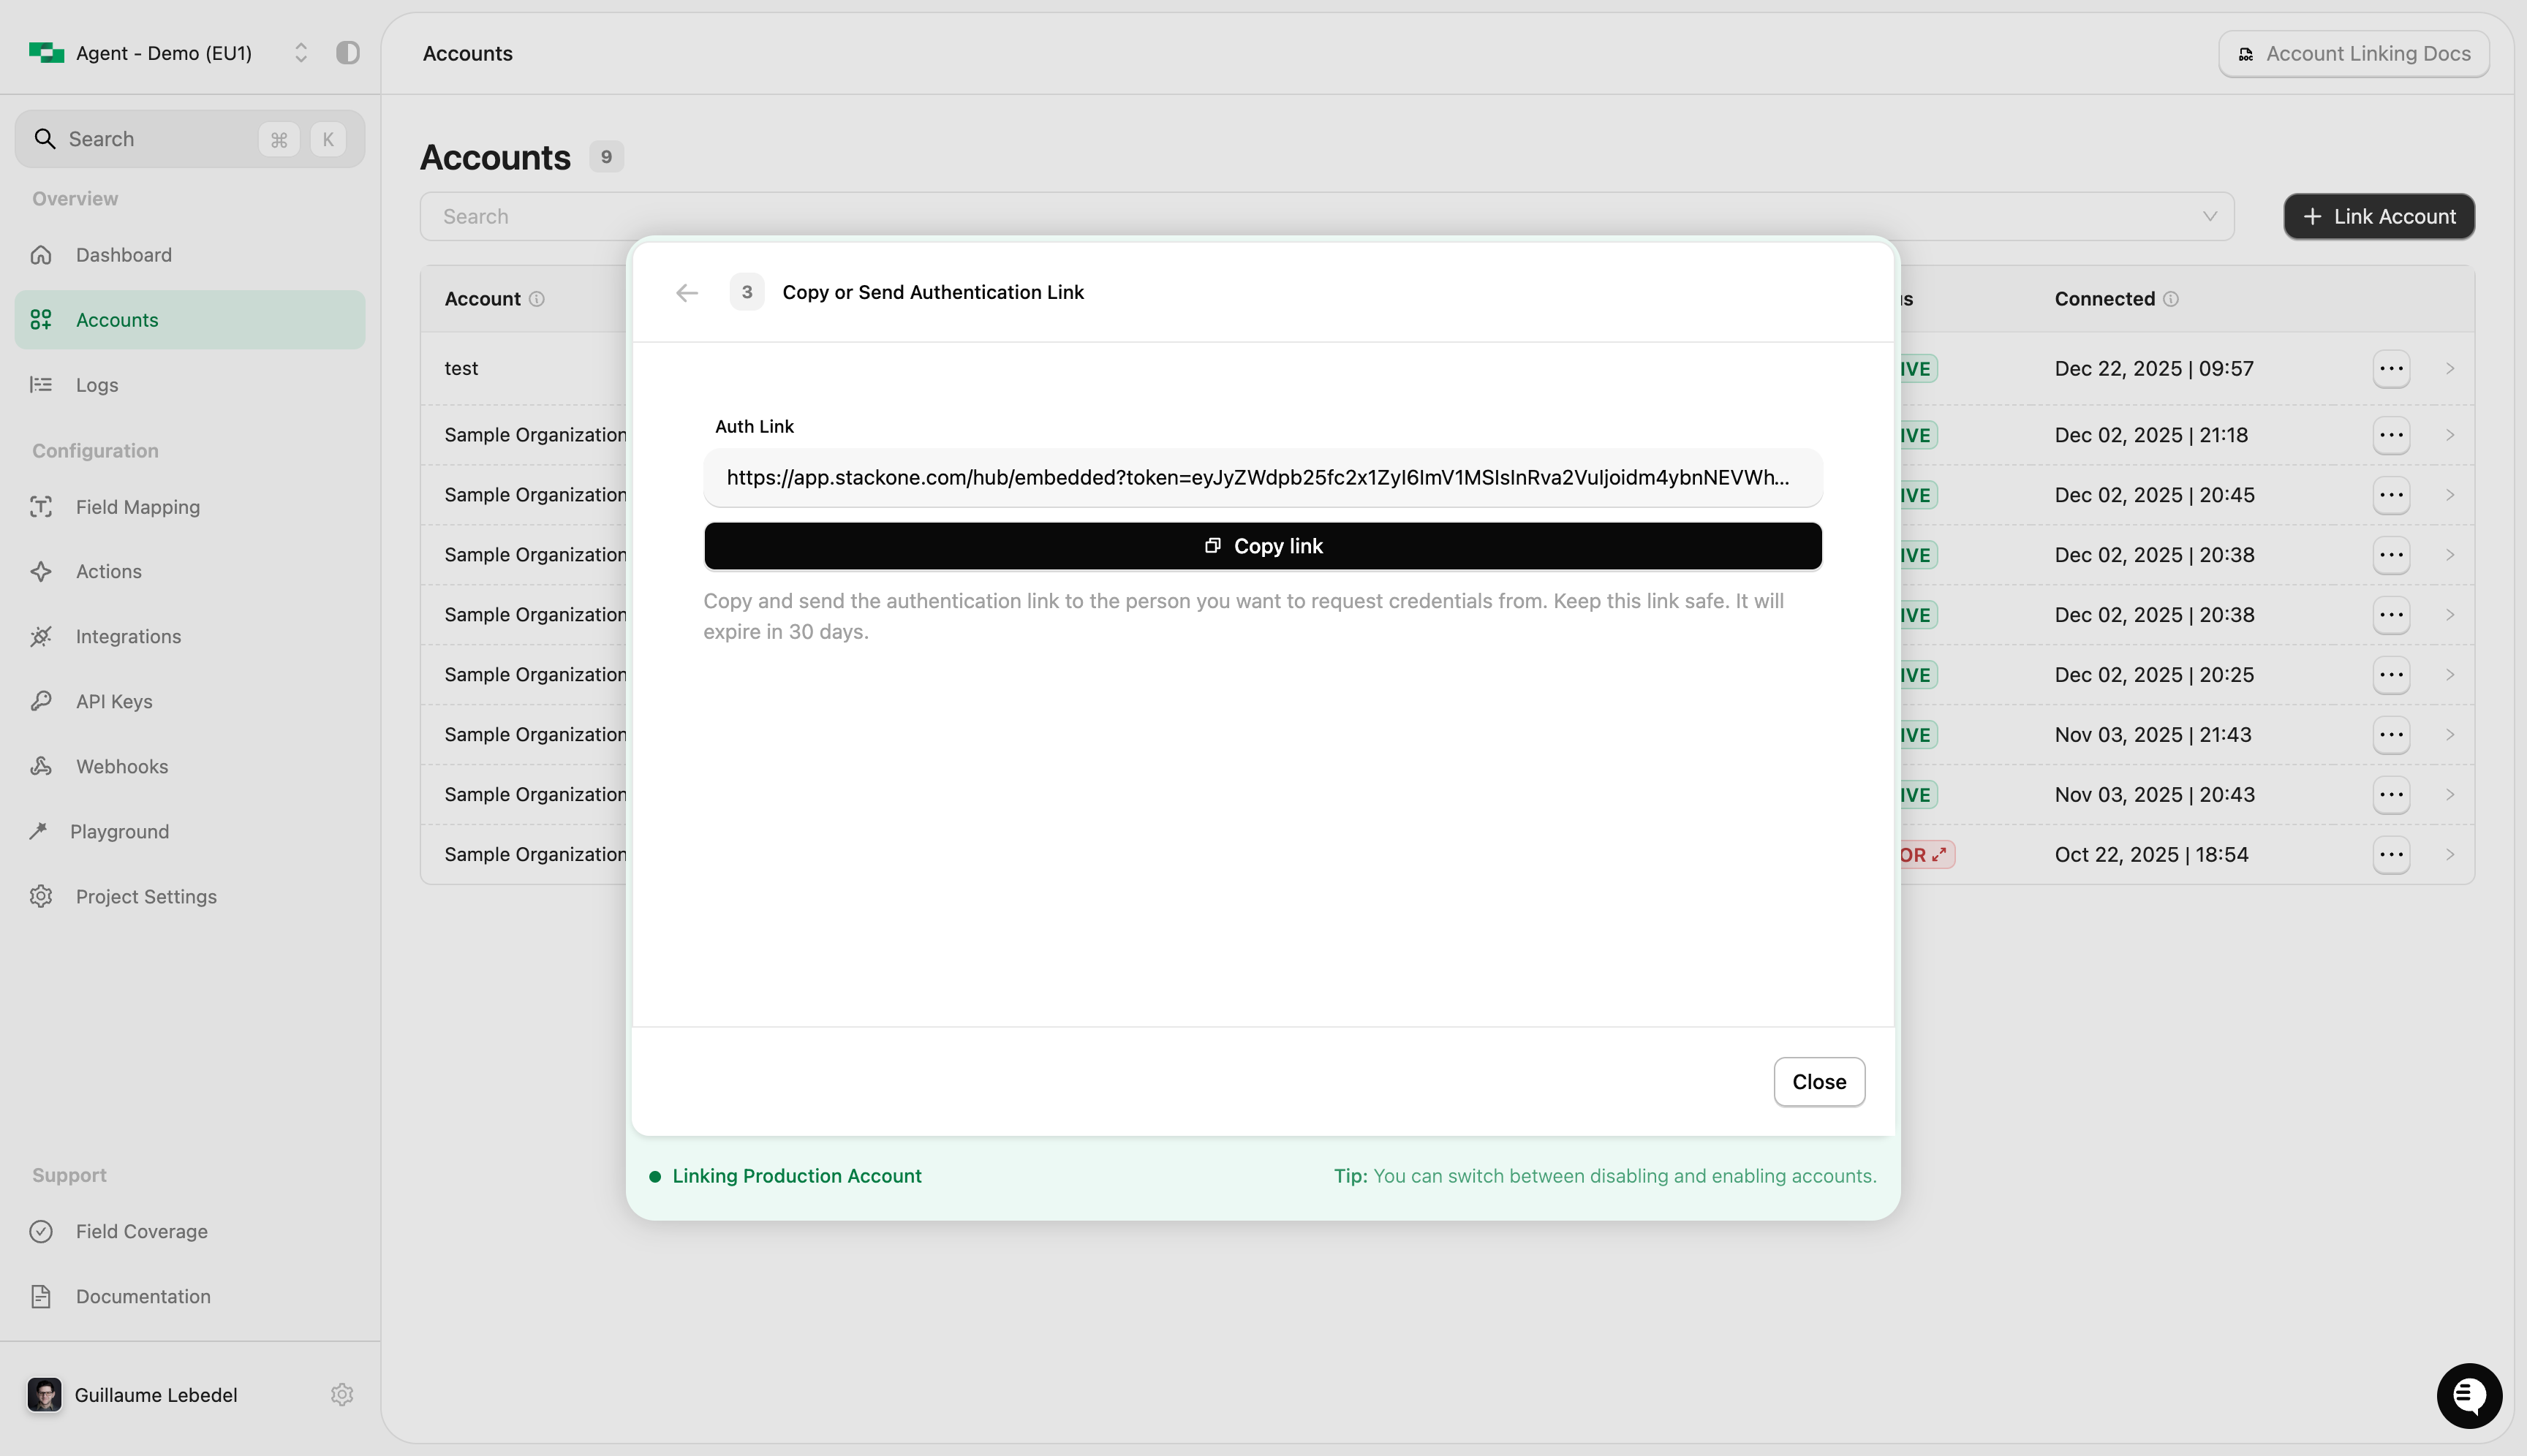
Task: Open the Playground page
Action: tap(190, 831)
